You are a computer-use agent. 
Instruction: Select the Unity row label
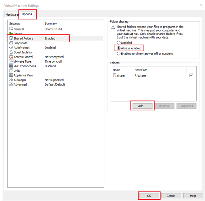coord(17,71)
